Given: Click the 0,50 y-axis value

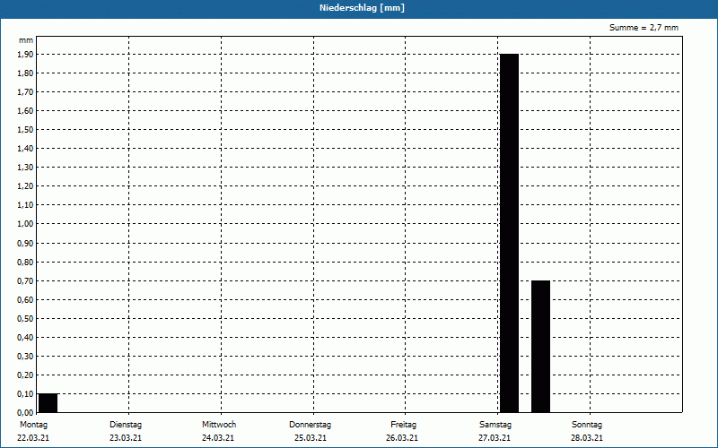Looking at the screenshot, I should tap(25, 319).
